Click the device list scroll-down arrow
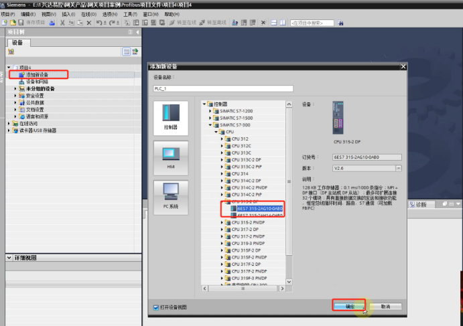The image size is (463, 326). [x=289, y=282]
